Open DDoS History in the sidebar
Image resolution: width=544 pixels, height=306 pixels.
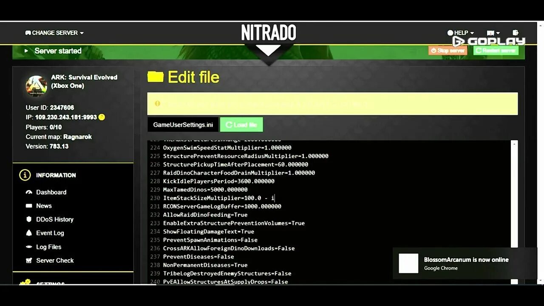click(x=54, y=219)
